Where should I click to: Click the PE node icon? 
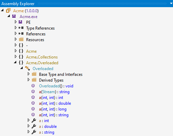click(x=20, y=22)
